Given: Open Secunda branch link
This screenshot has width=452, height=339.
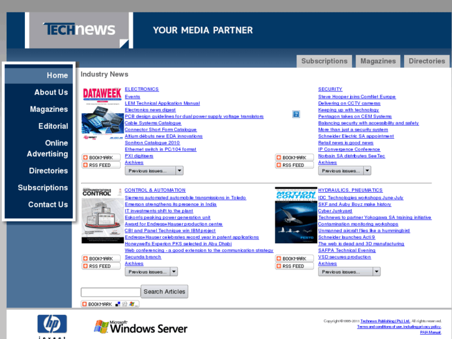Looking at the screenshot, I should (143, 257).
